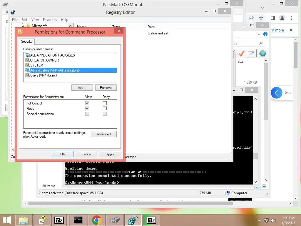Open Advanced permission settings
This screenshot has height=226, width=301.
pos(104,134)
